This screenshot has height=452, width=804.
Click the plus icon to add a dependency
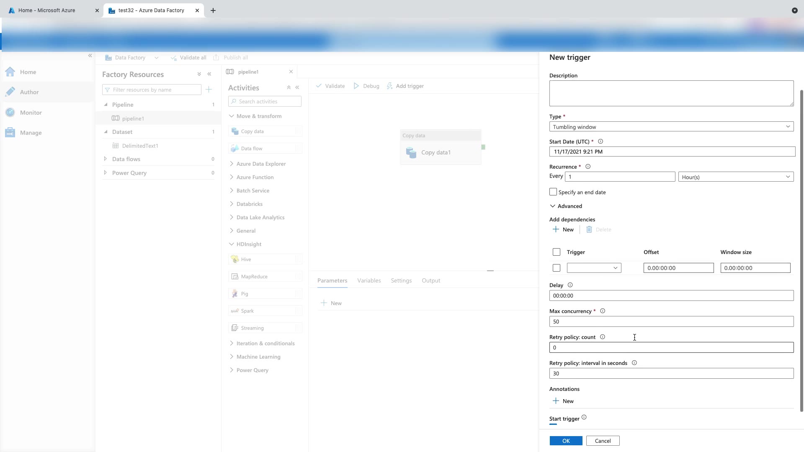(556, 229)
